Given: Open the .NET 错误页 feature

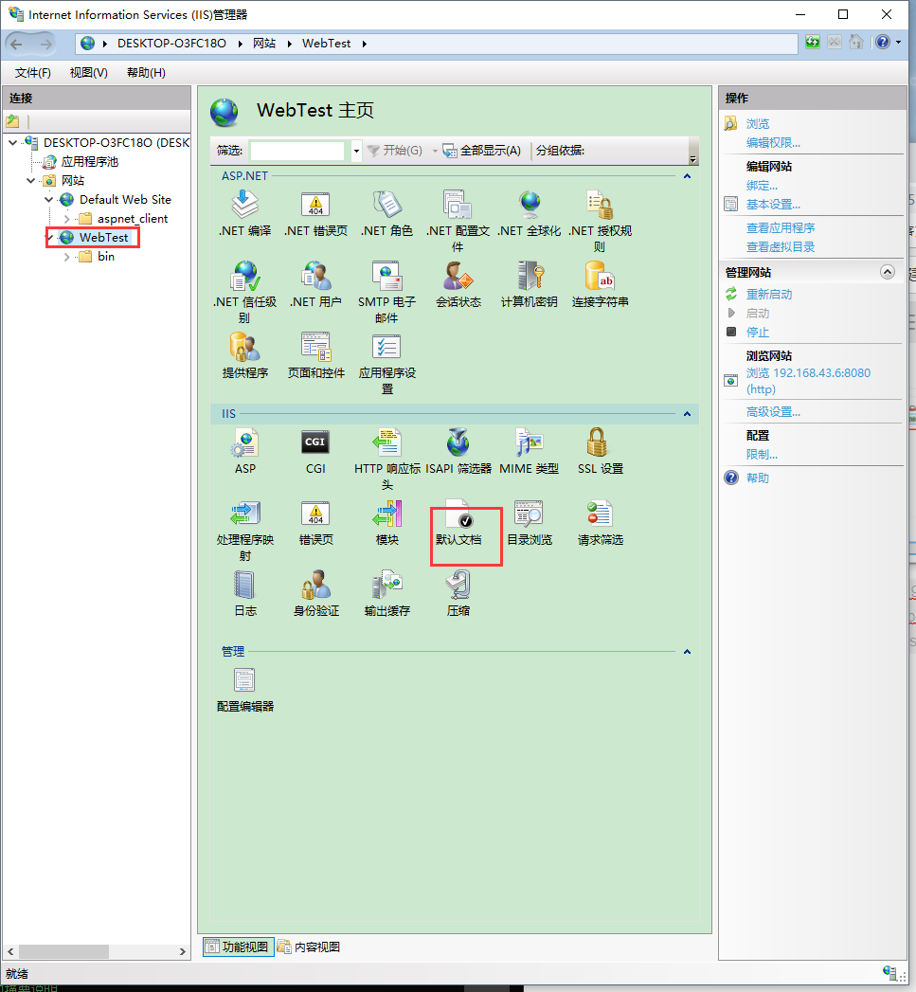Looking at the screenshot, I should pyautogui.click(x=315, y=214).
